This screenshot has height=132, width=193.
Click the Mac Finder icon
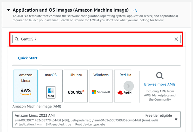click(51, 92)
